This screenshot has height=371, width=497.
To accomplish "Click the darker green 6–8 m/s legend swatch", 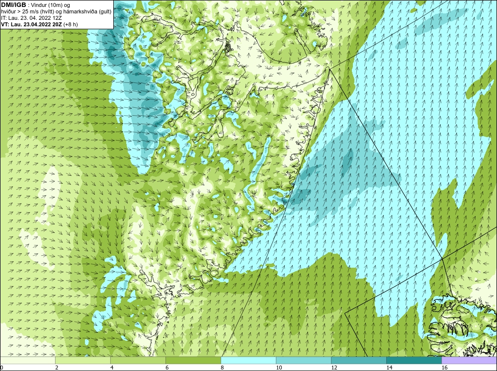I will tap(193, 360).
